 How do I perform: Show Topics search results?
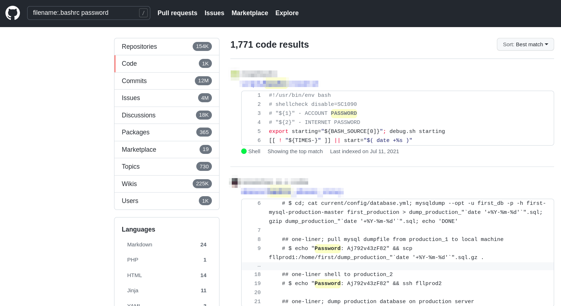pos(167,167)
